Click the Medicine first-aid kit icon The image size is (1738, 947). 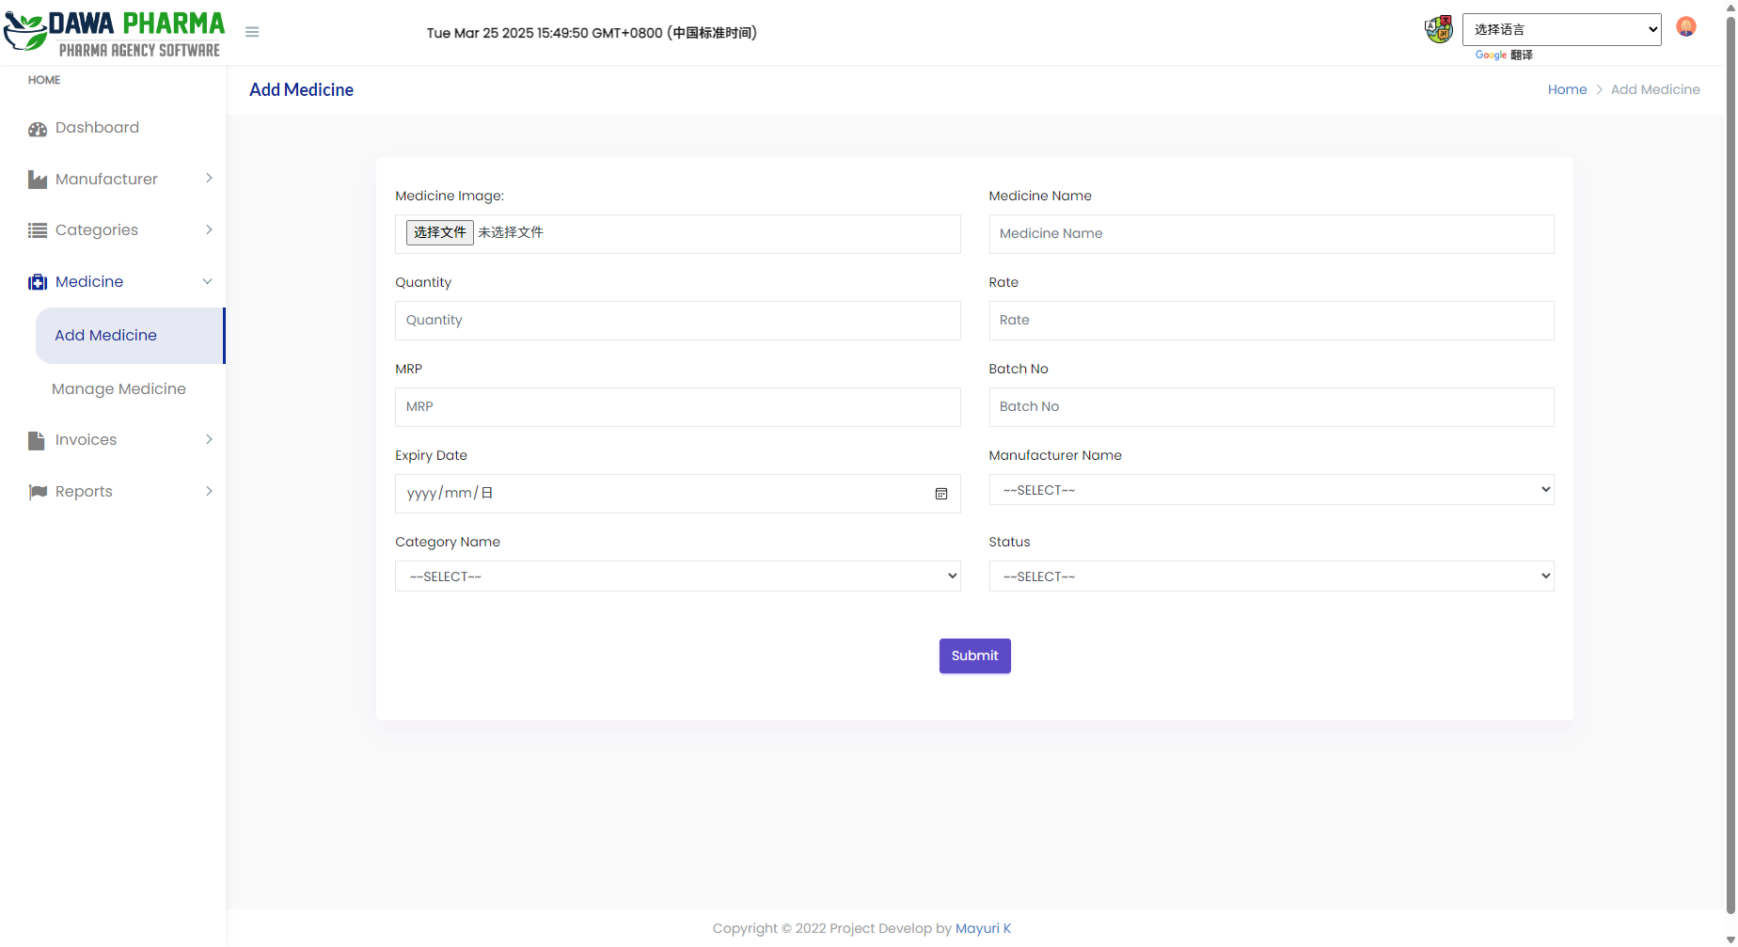[38, 282]
